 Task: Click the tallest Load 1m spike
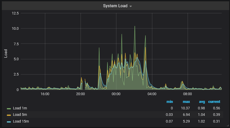(x=135, y=26)
